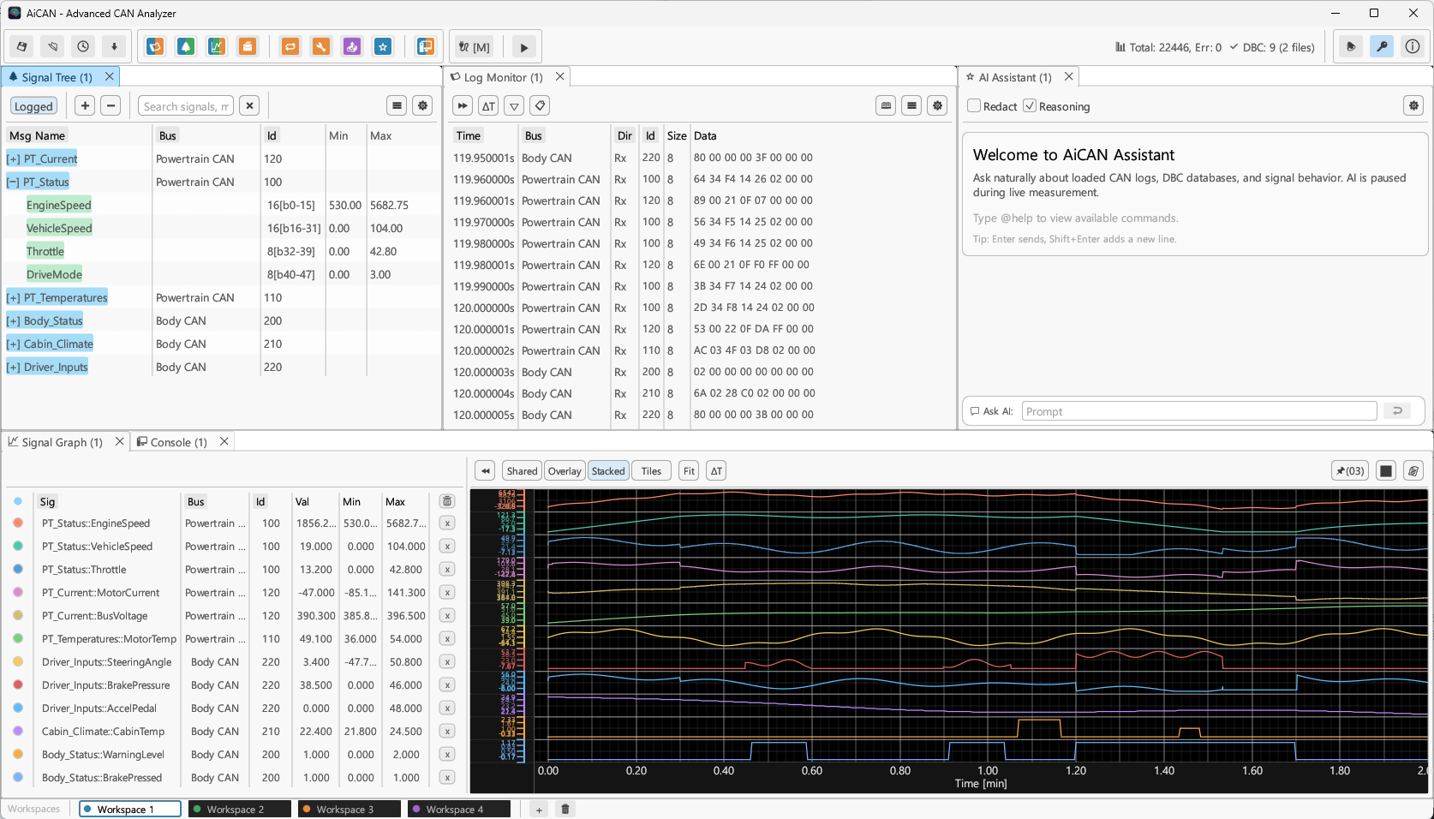Click Log Monitor tag label icon
1434x819 pixels.
(540, 105)
